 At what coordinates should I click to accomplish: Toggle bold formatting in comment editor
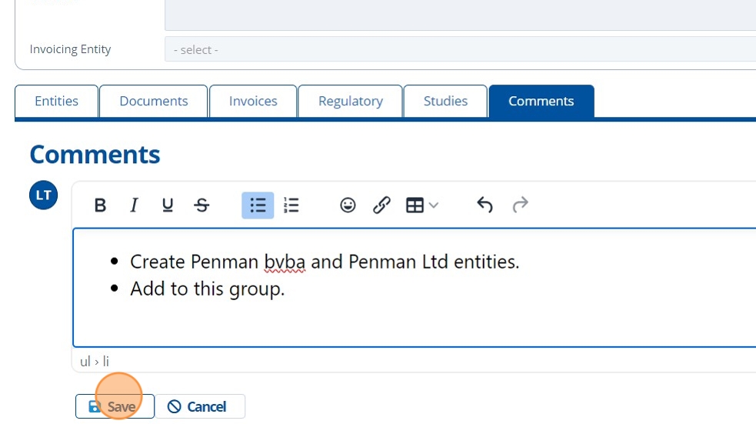pos(100,205)
